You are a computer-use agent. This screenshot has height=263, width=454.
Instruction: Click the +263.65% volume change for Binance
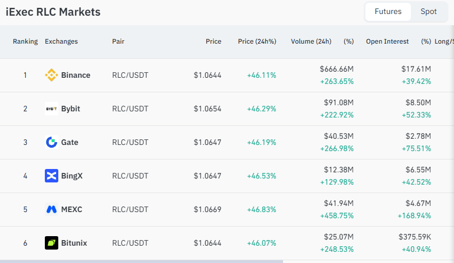(x=337, y=82)
